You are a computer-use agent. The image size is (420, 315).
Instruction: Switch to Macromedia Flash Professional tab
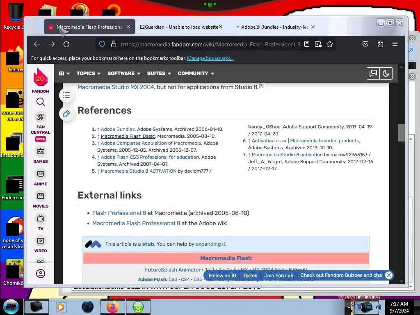(x=89, y=27)
